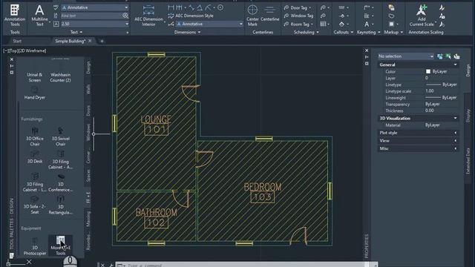Select the 3D Conference table tool

pos(60,182)
